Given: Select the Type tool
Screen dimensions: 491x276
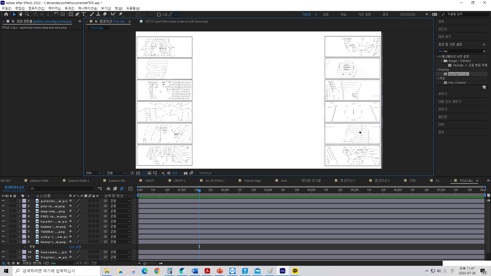Looking at the screenshot, I should click(x=84, y=14).
